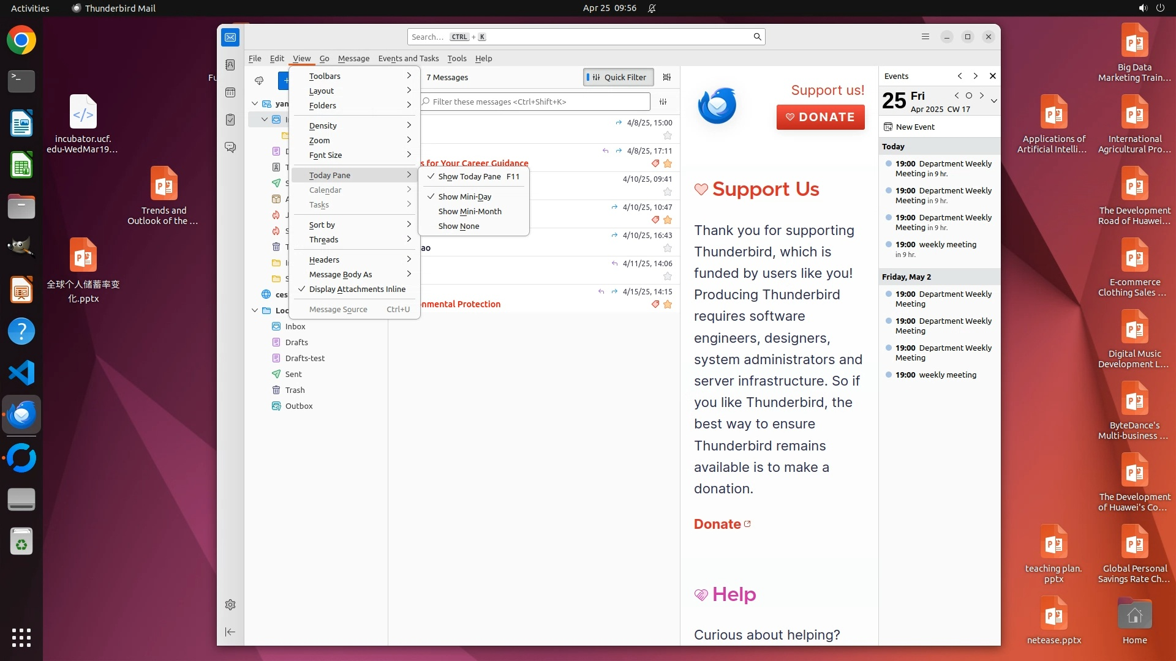Open the Tasks space icon
Screen dimensions: 1176x661
pyautogui.click(x=230, y=120)
